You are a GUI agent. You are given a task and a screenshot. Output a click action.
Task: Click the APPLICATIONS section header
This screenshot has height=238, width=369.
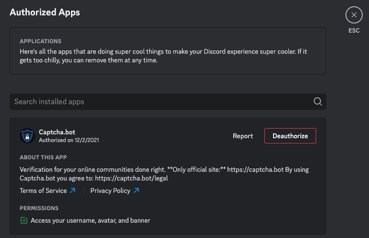pos(40,41)
